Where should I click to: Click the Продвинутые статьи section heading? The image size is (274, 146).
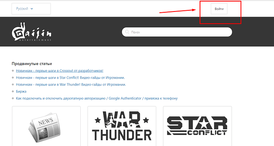[32, 63]
